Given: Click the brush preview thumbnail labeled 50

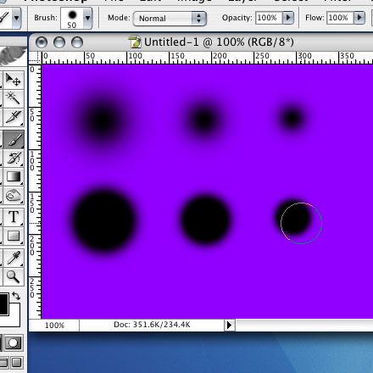Looking at the screenshot, I should tap(72, 18).
